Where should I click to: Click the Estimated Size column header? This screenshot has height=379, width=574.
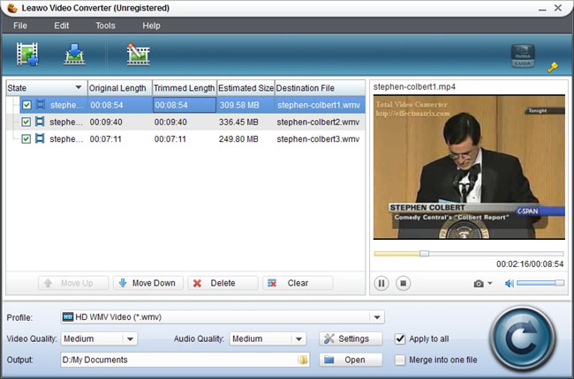[245, 88]
